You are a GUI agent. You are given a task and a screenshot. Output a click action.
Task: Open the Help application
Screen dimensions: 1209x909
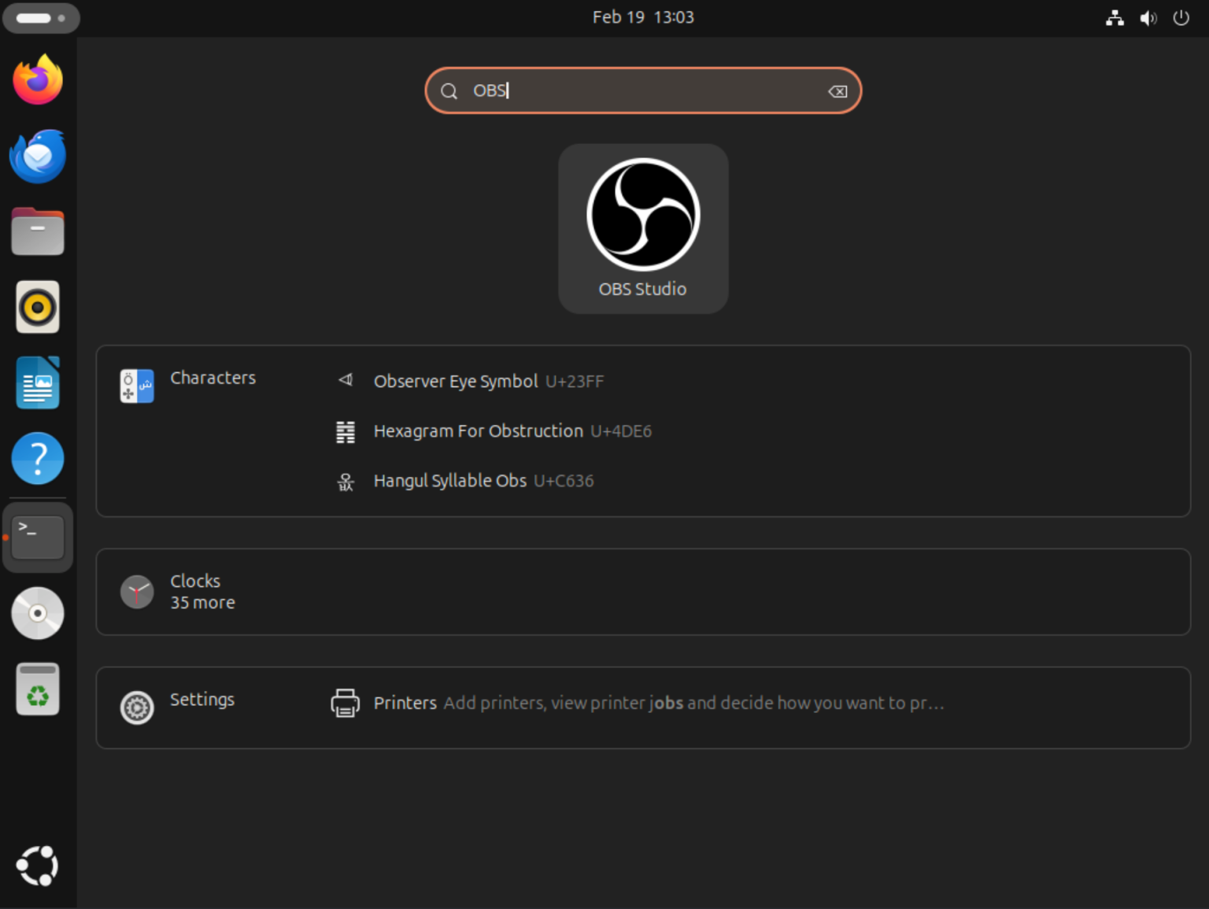click(x=37, y=458)
